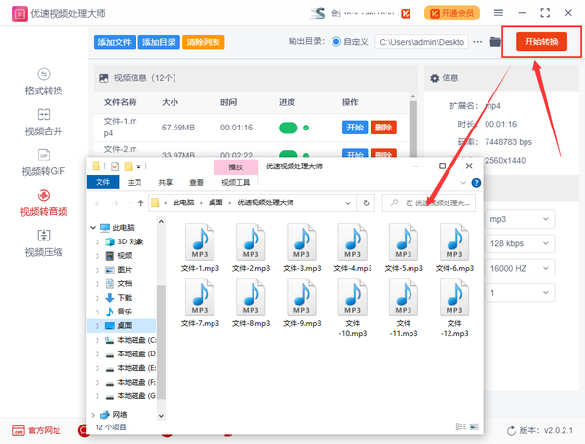This screenshot has height=444, width=585.
Task: Select the 自定义 output directory radio button
Action: pos(335,42)
